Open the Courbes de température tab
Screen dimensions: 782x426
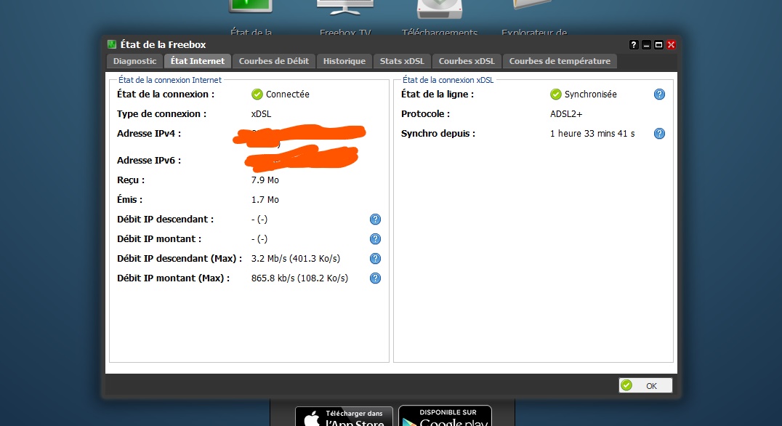[560, 61]
